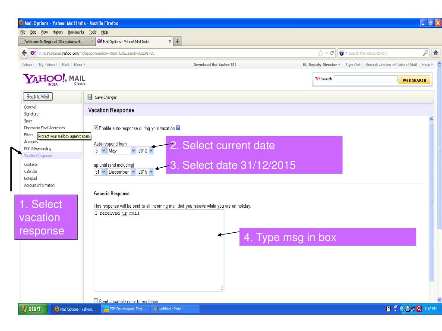Viewport: 442px width, 331px height.
Task: Click the Babylon search engine icon
Action: point(342,53)
